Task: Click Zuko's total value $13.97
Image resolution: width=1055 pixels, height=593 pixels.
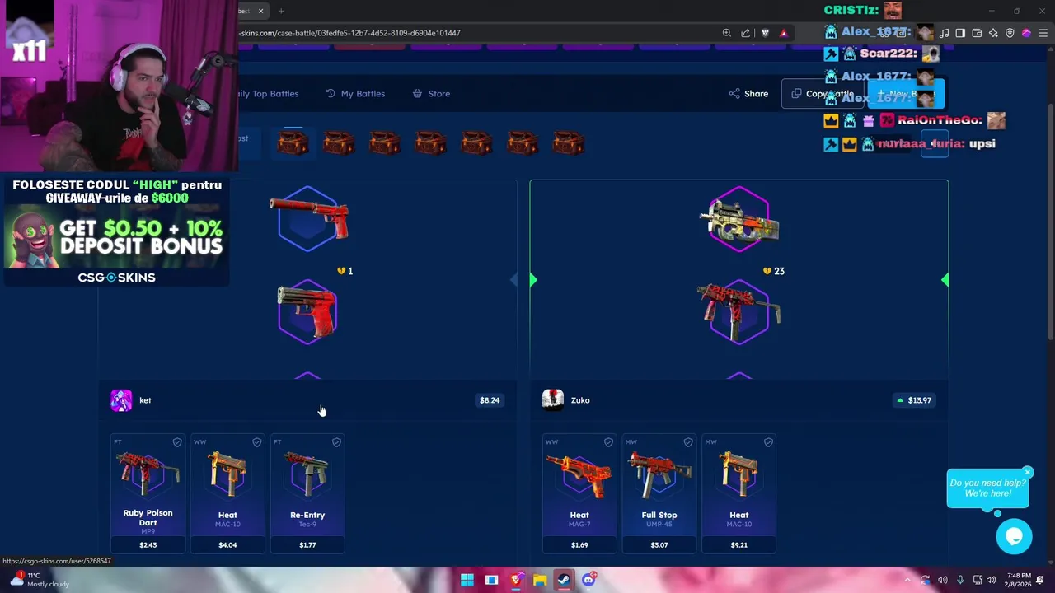Action: pyautogui.click(x=914, y=400)
